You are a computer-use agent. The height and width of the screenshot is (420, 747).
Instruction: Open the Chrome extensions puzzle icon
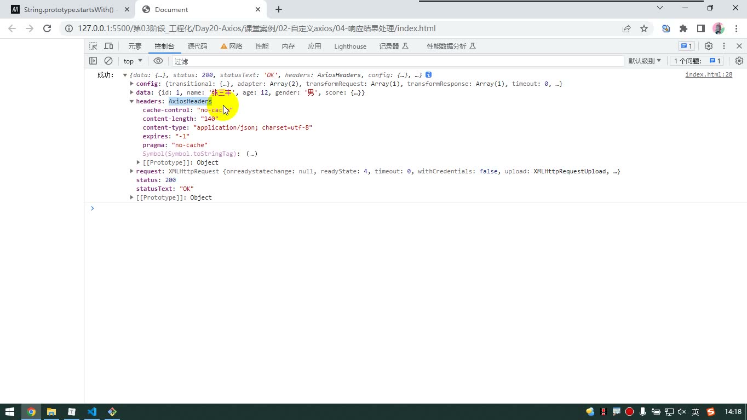tap(683, 28)
